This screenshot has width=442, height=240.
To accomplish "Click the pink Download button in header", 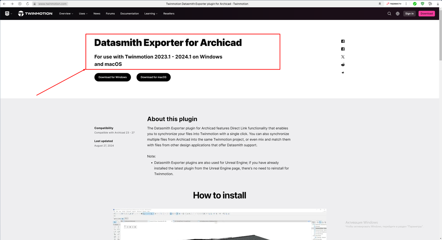I will (427, 14).
